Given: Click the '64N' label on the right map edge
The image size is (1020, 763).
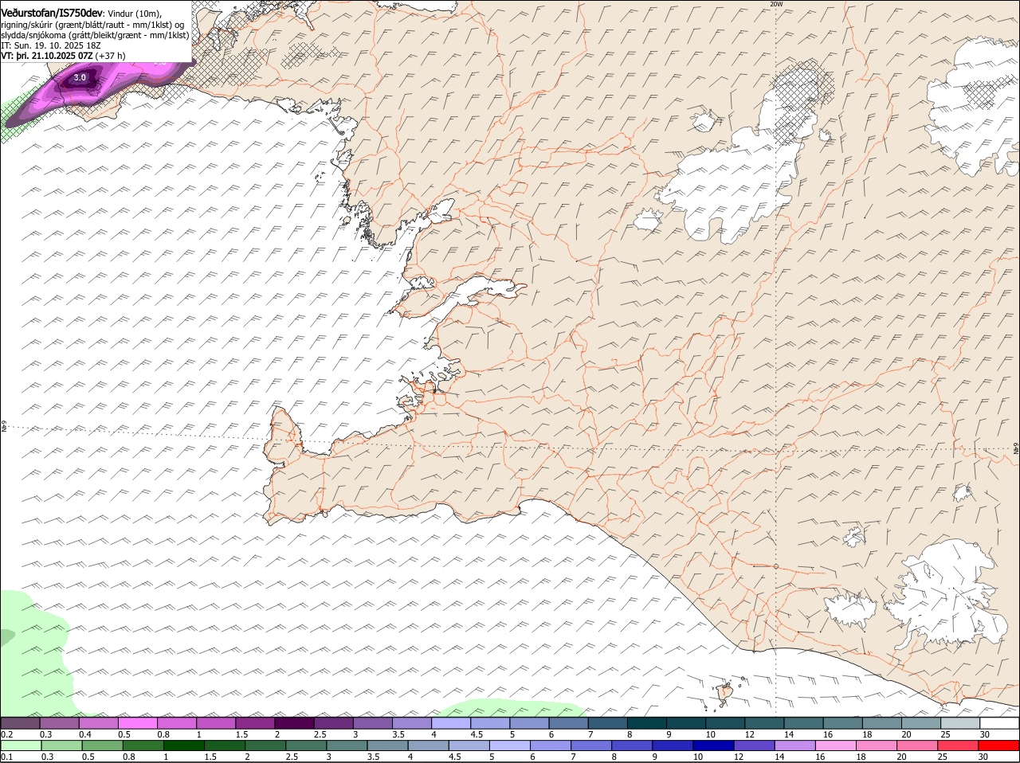Looking at the screenshot, I should point(1015,449).
